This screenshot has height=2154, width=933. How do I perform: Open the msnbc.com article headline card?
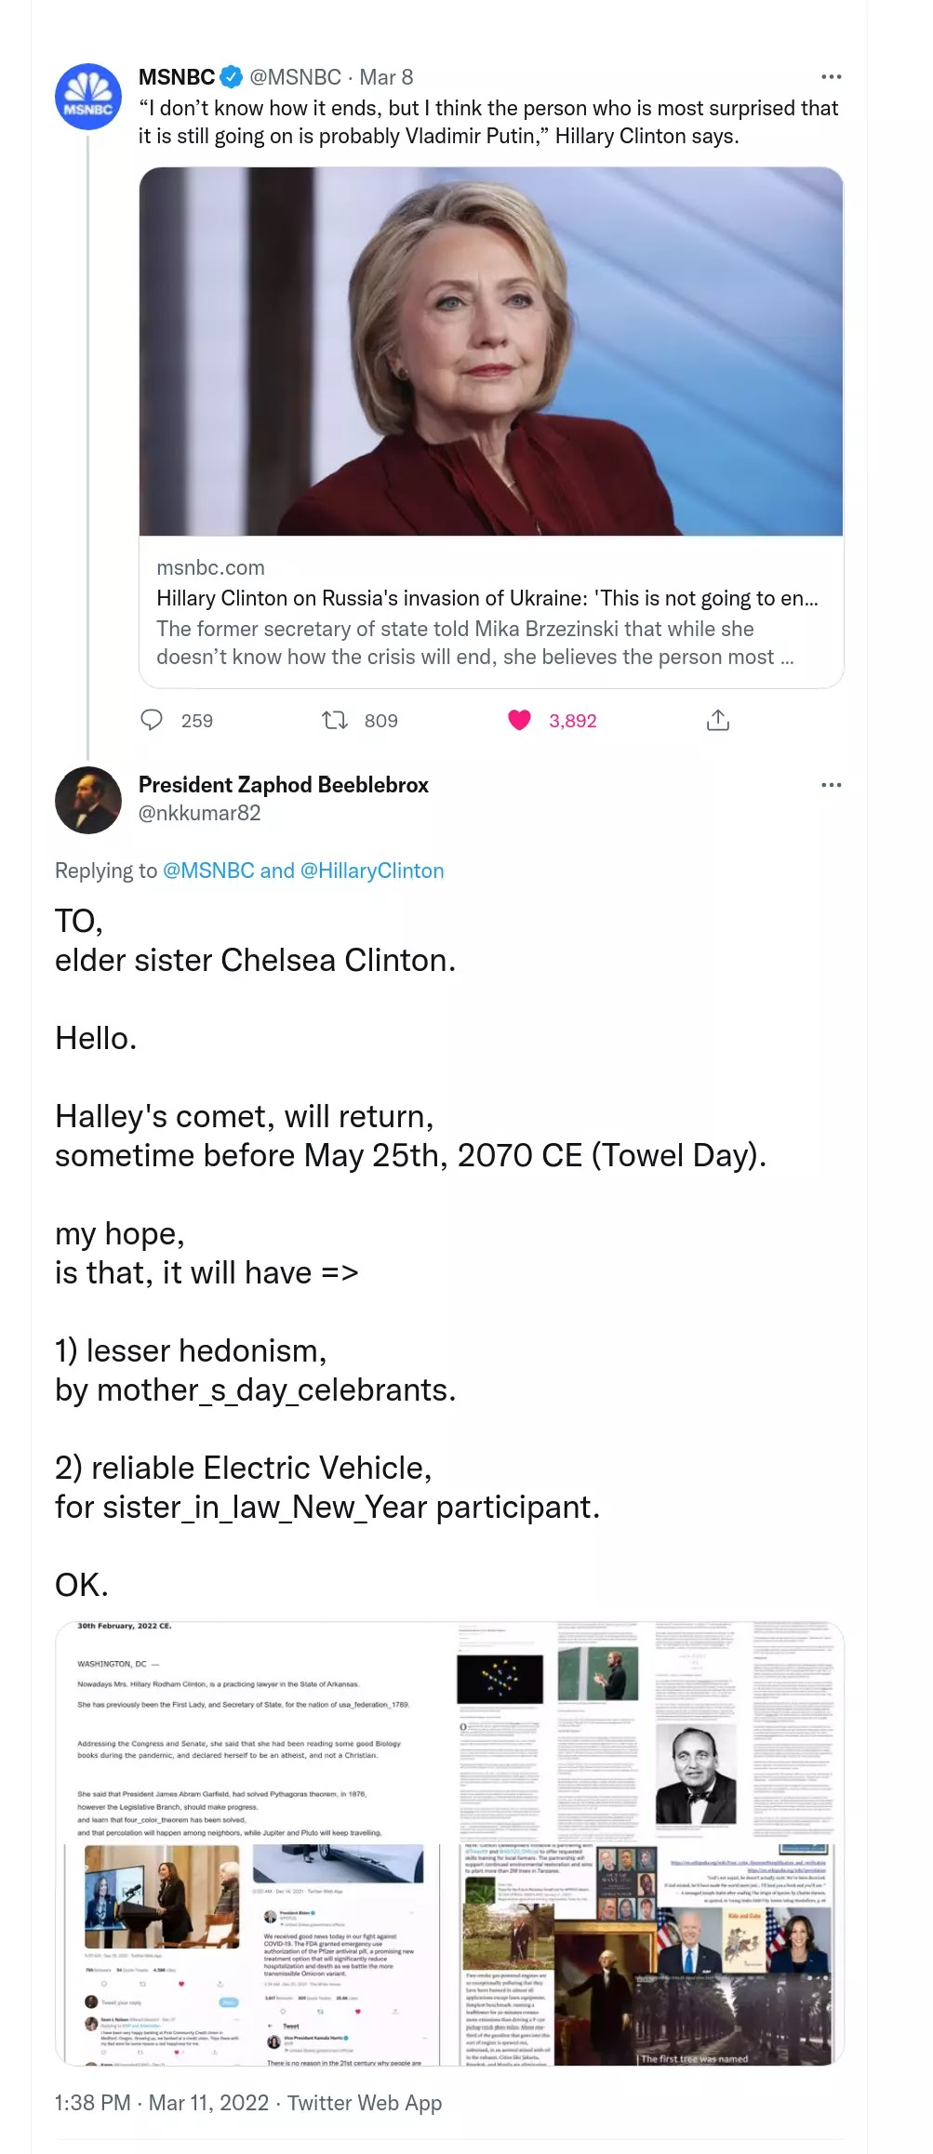point(487,598)
